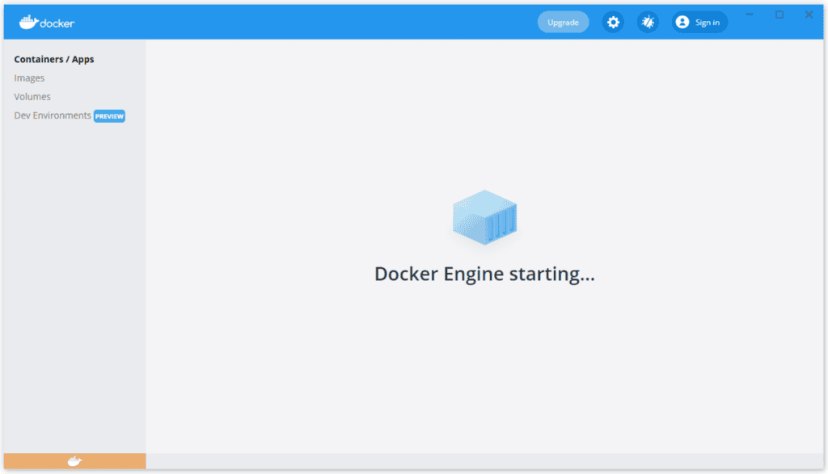This screenshot has width=828, height=474.
Task: Click the Sign in button
Action: click(699, 22)
